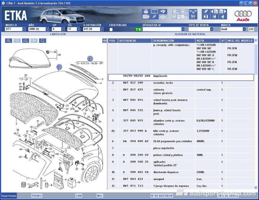Viewport: 259px width, 200px height.
Task: Toggle the Existencias checkbox
Action: pyautogui.click(x=111, y=29)
